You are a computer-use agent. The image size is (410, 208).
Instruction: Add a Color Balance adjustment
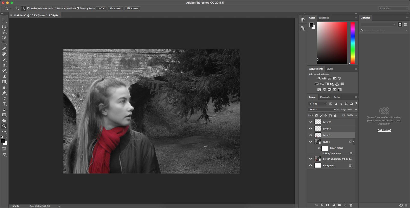pyautogui.click(x=322, y=84)
